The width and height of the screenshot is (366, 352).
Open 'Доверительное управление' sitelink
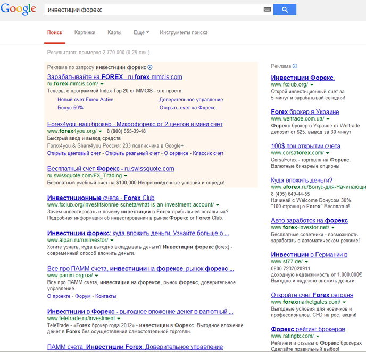[x=191, y=99]
